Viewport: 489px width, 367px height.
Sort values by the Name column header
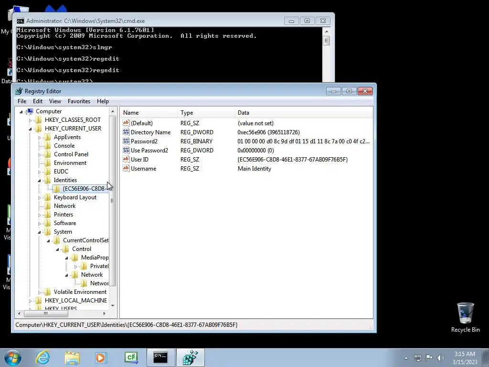(149, 113)
